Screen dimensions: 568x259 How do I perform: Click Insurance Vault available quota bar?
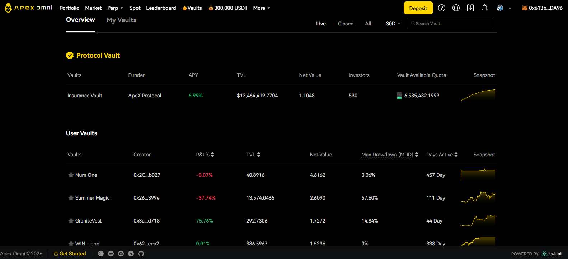pyautogui.click(x=399, y=96)
